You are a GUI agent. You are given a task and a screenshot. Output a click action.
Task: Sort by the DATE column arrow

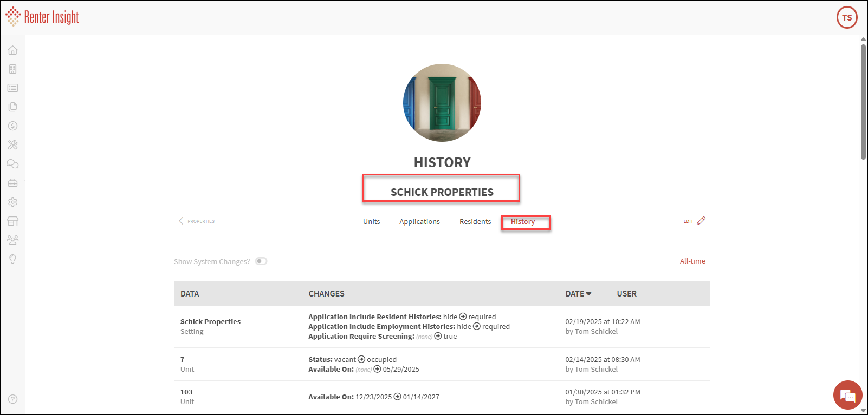point(588,294)
